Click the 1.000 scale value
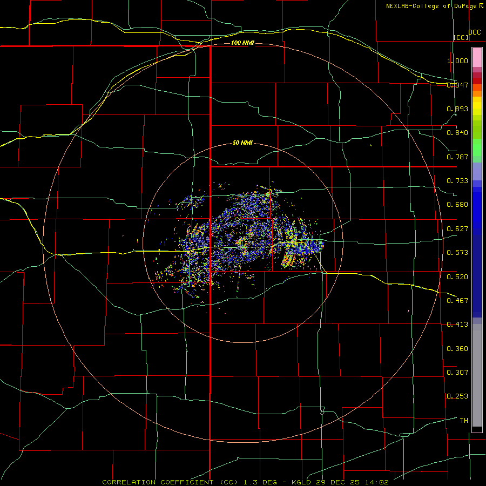Screen dimensions: 486x486 [x=457, y=60]
